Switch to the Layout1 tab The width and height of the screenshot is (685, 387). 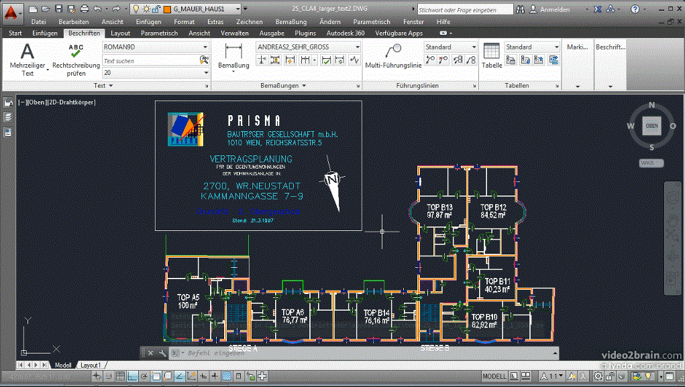[x=91, y=365]
